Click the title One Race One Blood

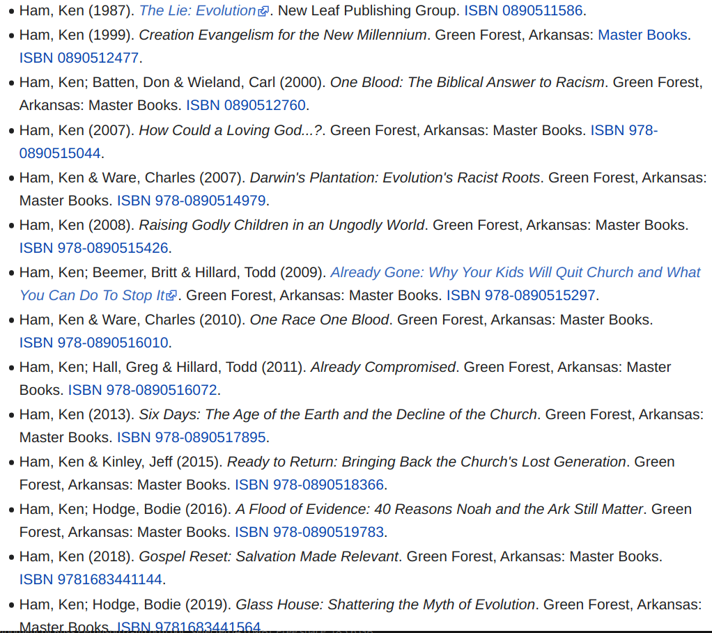(x=319, y=320)
